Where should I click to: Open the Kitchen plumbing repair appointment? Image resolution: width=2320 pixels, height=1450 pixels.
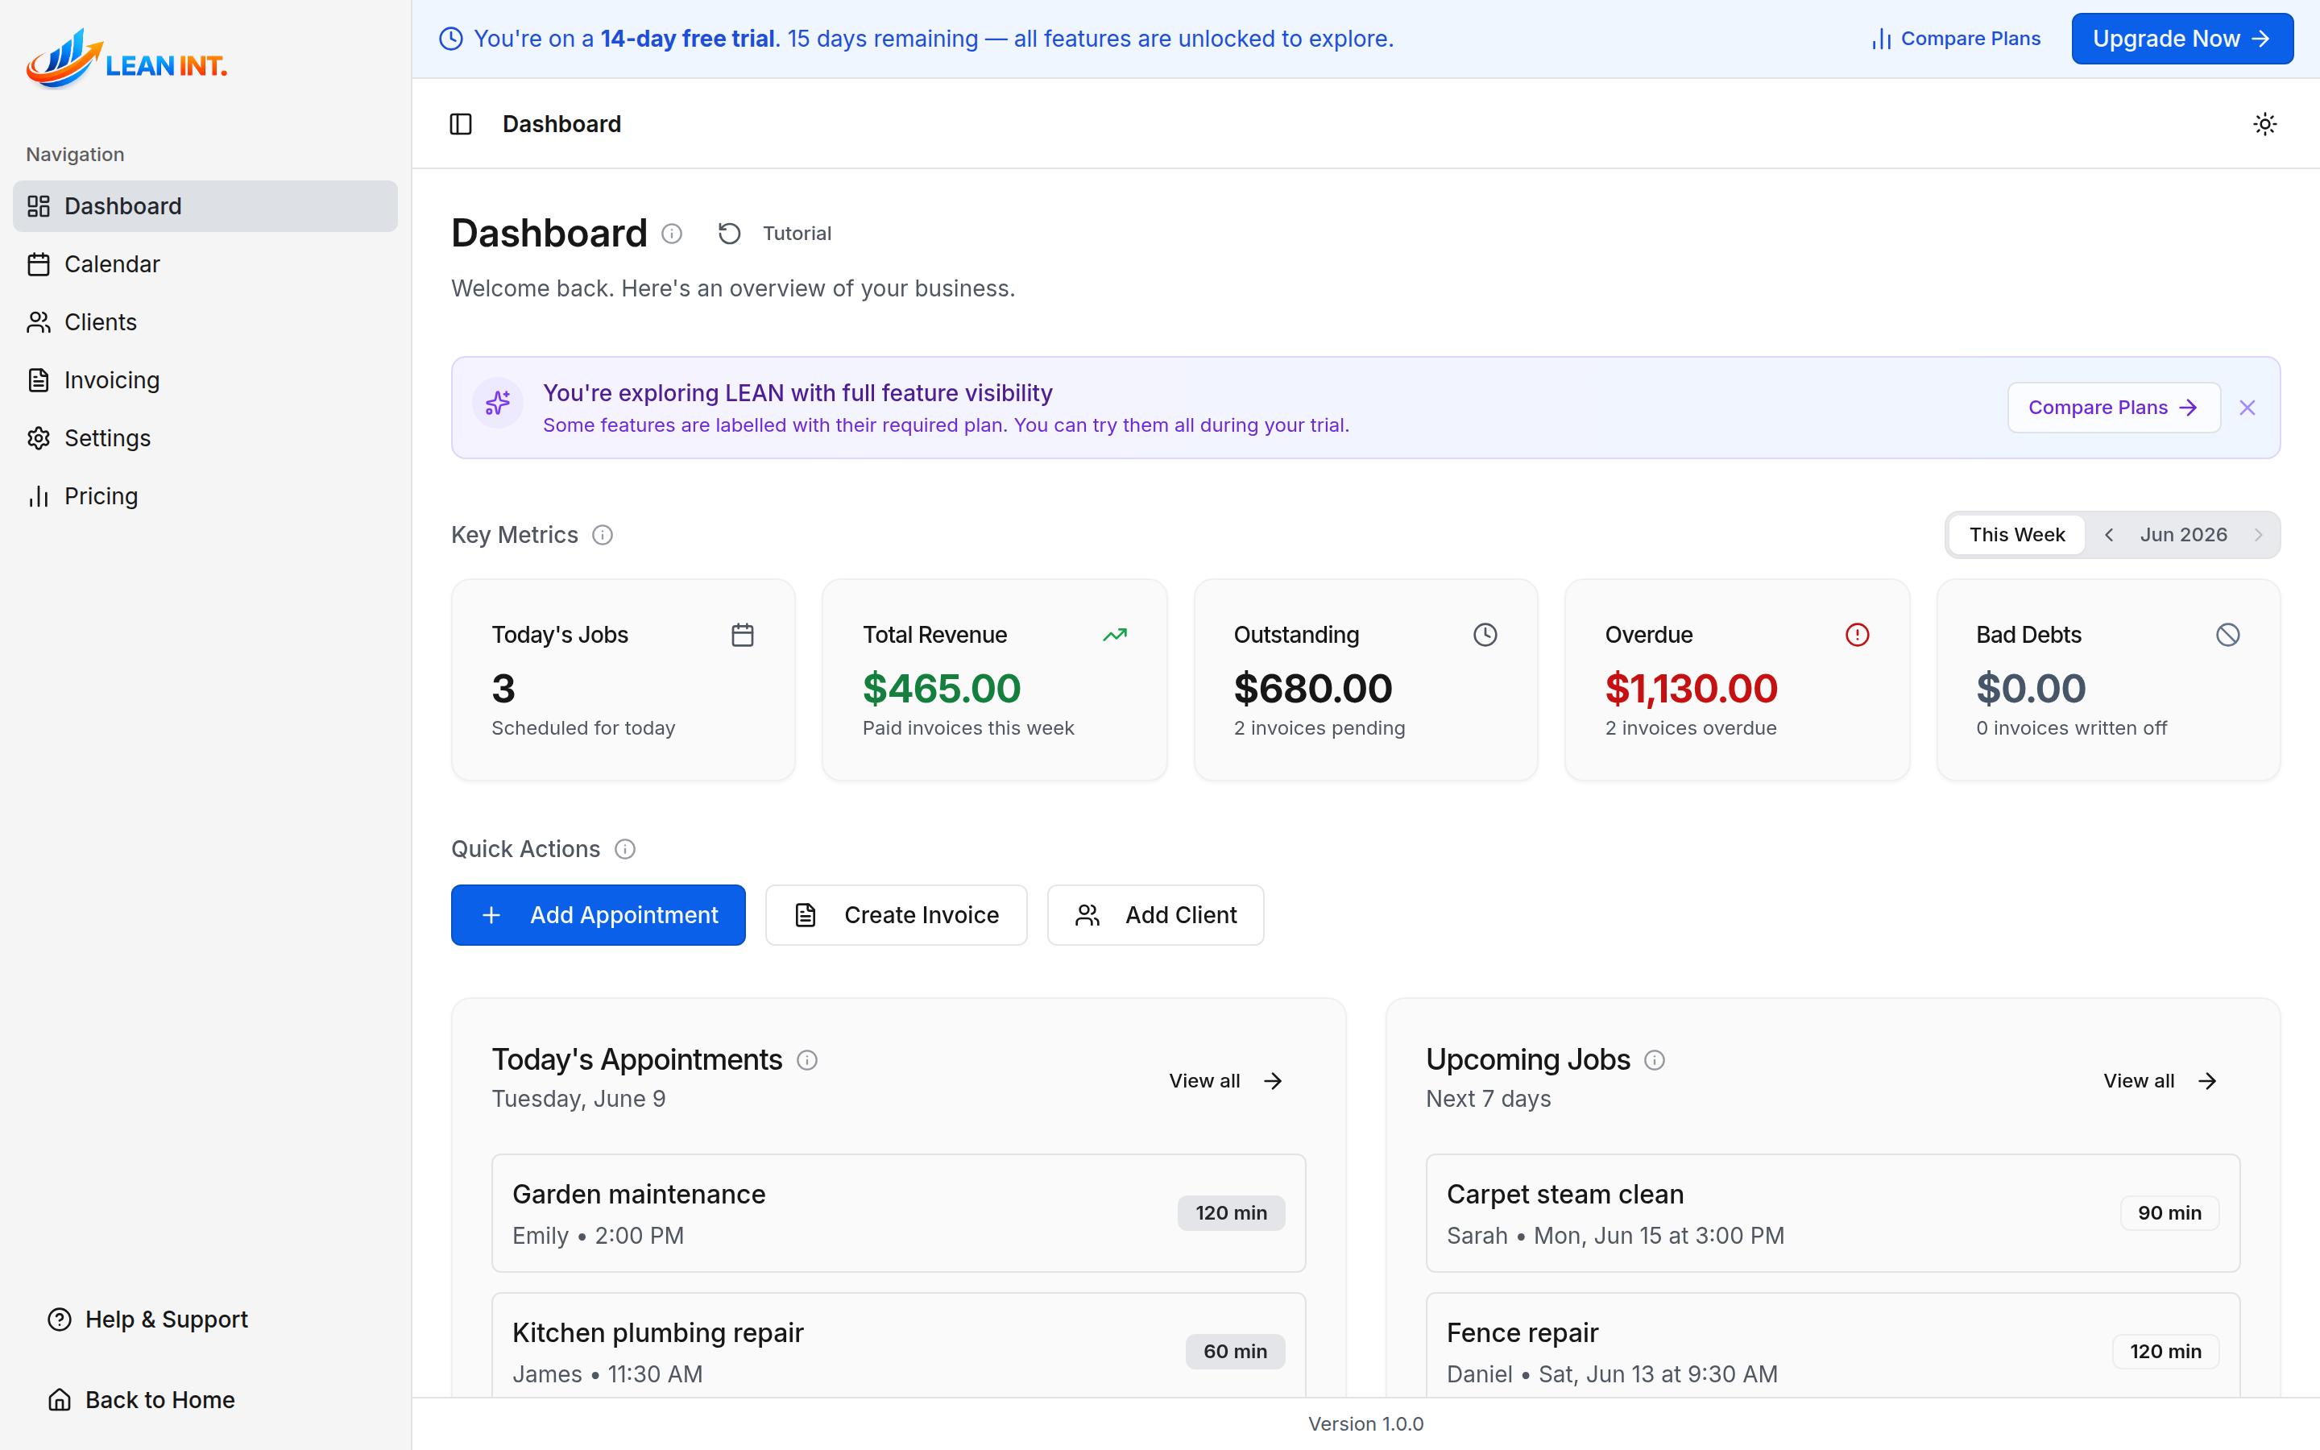(898, 1345)
